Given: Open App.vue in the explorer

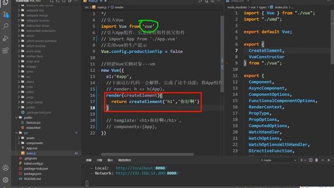Looking at the screenshot, I should click(32, 148).
